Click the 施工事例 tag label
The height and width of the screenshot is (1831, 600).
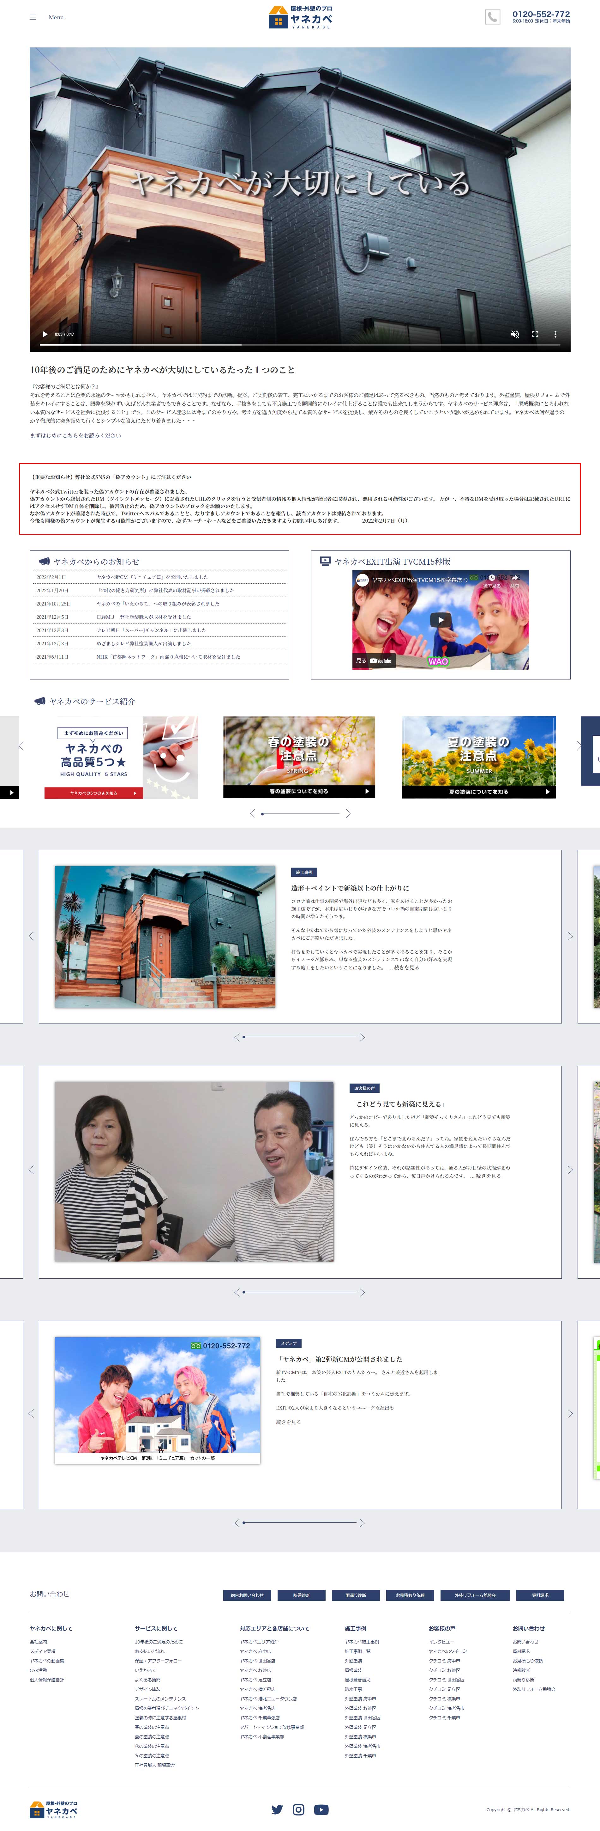[304, 872]
